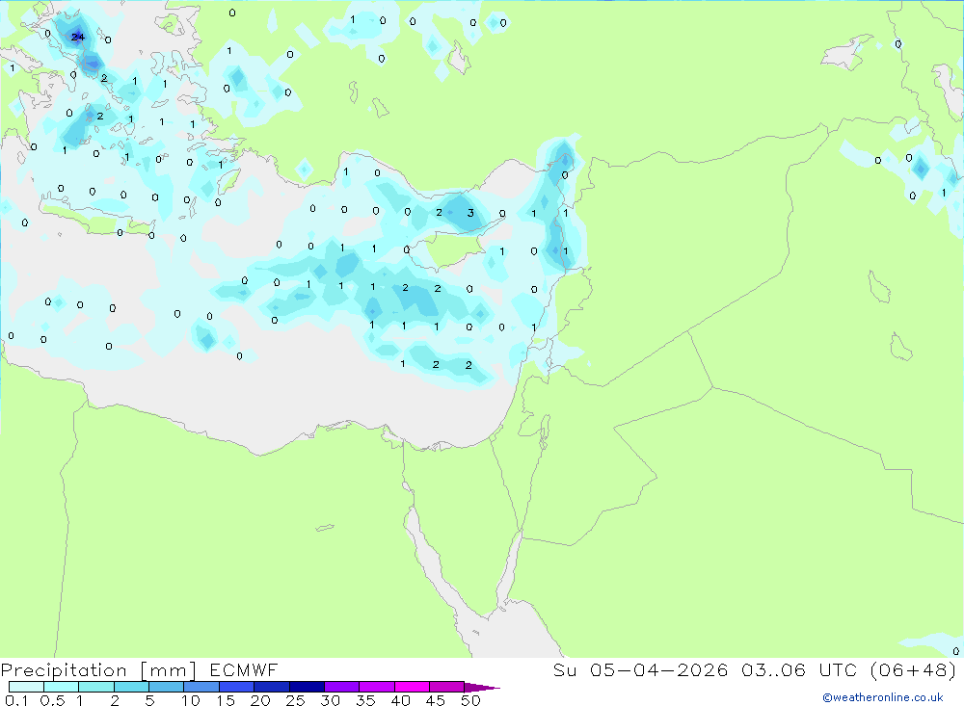Image resolution: width=964 pixels, height=706 pixels.
Task: Pick the 0.1–0.5 mm legend color swatch
Action: pyautogui.click(x=26, y=687)
